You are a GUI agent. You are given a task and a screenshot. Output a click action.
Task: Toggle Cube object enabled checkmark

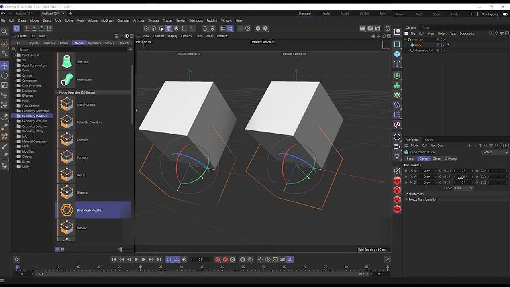point(444,45)
